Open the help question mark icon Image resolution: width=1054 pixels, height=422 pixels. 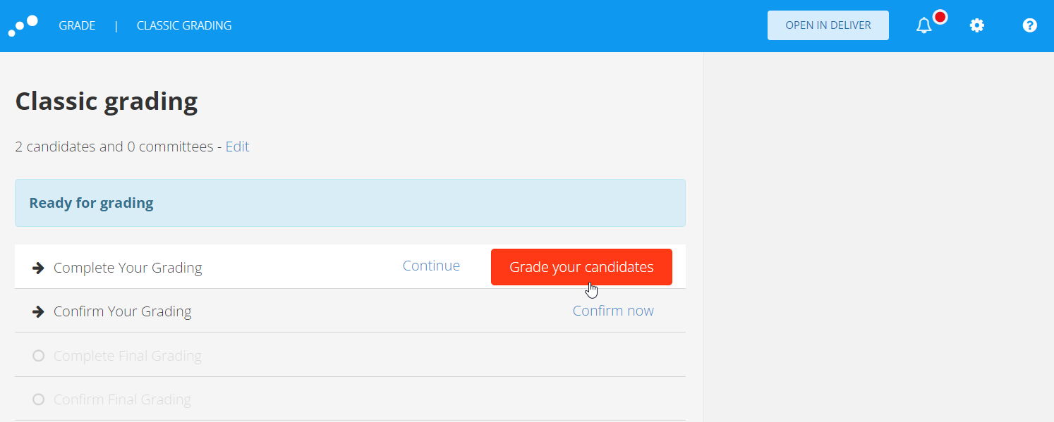(x=1029, y=25)
